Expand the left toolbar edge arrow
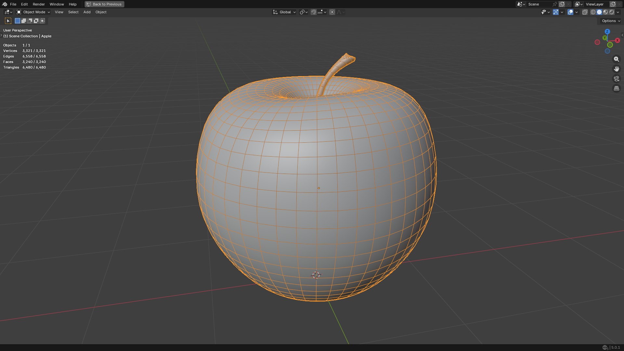624x351 pixels. click(1, 35)
